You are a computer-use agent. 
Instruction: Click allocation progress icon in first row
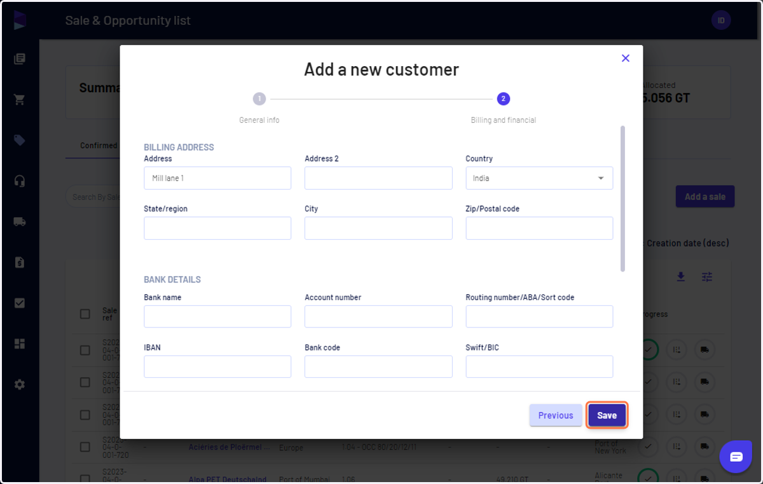677,350
